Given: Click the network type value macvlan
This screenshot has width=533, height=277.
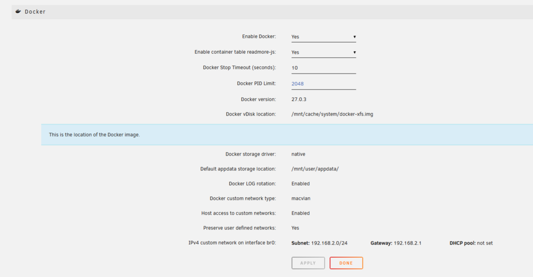Looking at the screenshot, I should click(301, 199).
